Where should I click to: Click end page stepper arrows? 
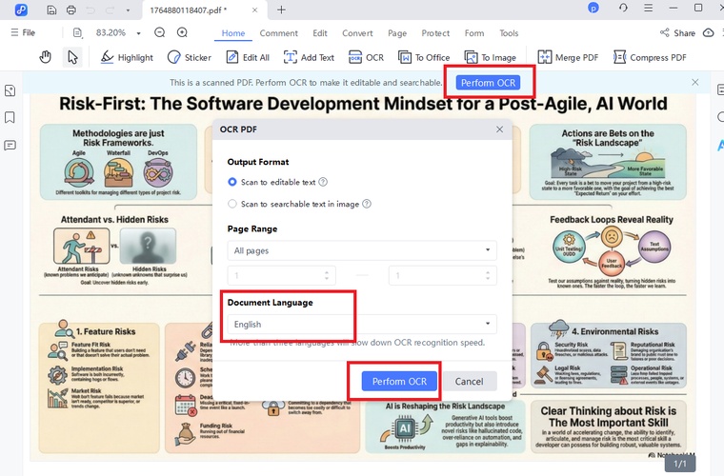click(488, 275)
